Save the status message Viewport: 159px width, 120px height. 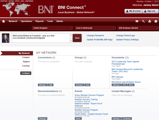coord(77,38)
